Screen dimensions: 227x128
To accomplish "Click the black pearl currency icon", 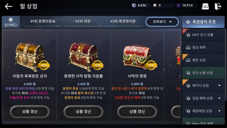I will [x=178, y=5].
